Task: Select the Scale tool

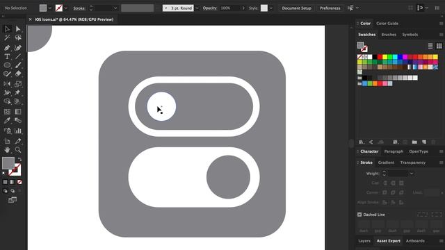Action: [x=18, y=84]
